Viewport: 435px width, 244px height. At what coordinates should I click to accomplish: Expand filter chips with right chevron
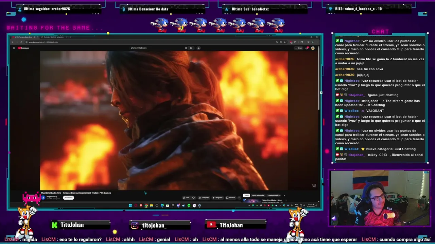[x=284, y=196]
